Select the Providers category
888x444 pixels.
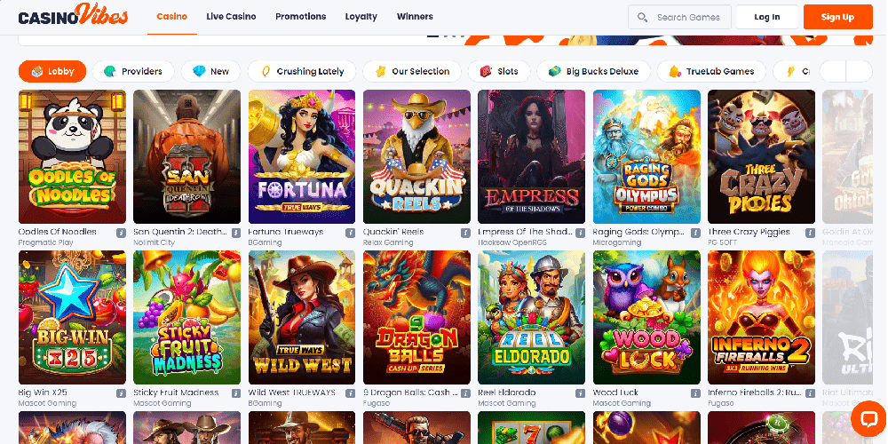133,72
